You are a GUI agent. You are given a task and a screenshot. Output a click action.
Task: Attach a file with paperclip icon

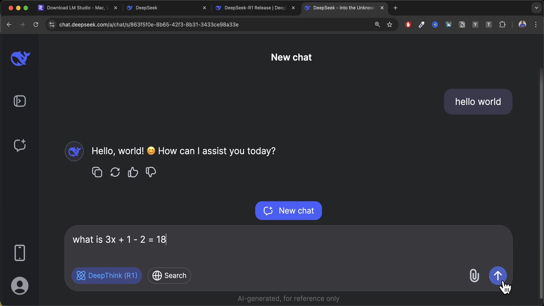tap(474, 275)
